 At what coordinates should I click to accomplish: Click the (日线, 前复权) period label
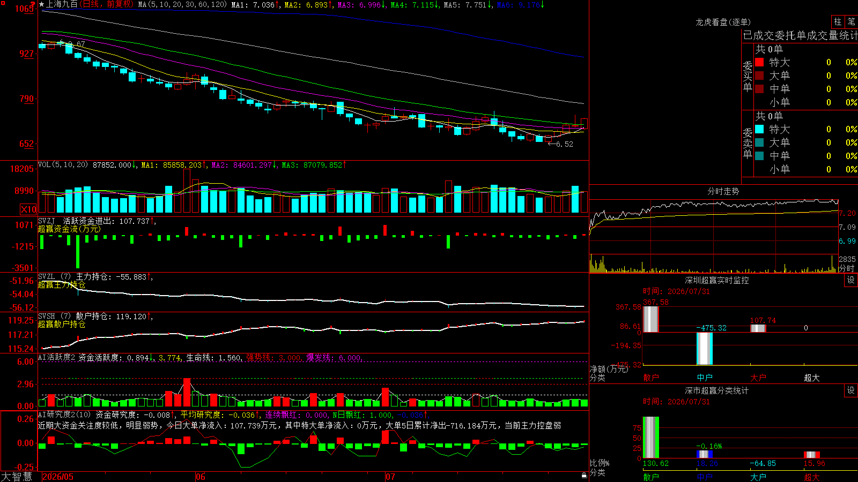tap(107, 4)
